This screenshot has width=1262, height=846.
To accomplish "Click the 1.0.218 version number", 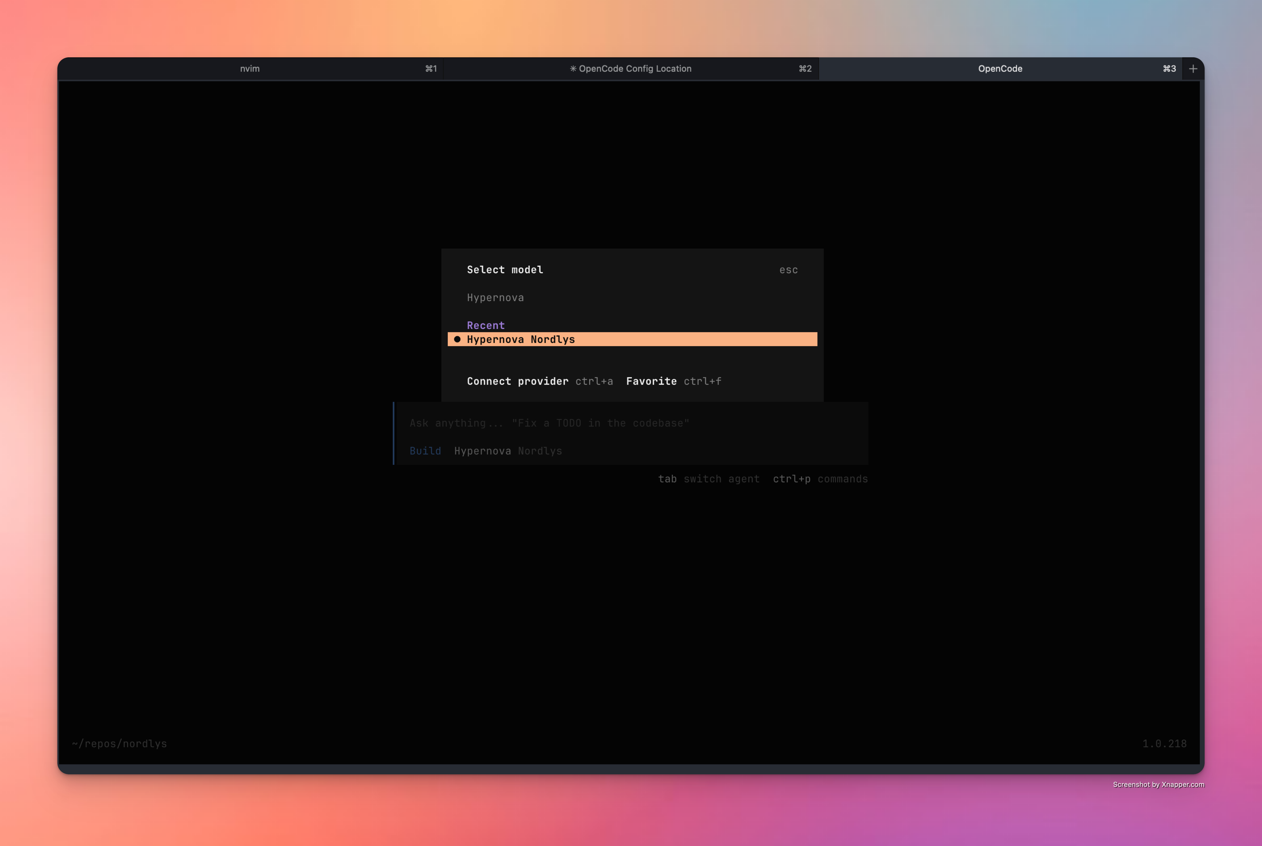I will point(1164,744).
